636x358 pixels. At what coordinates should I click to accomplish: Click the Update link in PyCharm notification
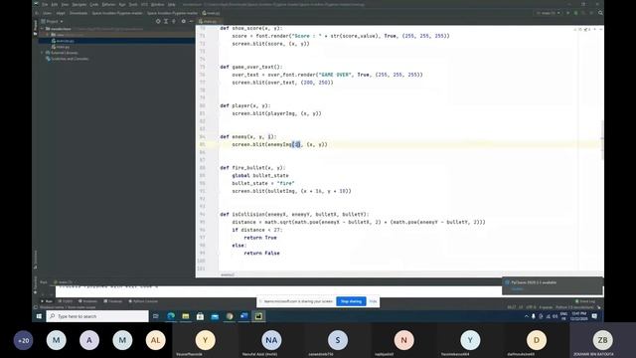517,289
